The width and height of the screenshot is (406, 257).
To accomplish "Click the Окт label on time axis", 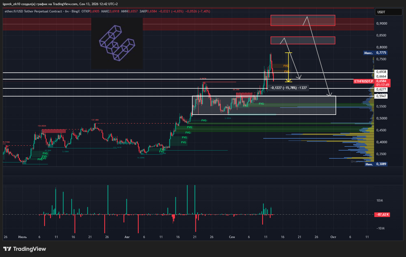I will coord(333,237).
